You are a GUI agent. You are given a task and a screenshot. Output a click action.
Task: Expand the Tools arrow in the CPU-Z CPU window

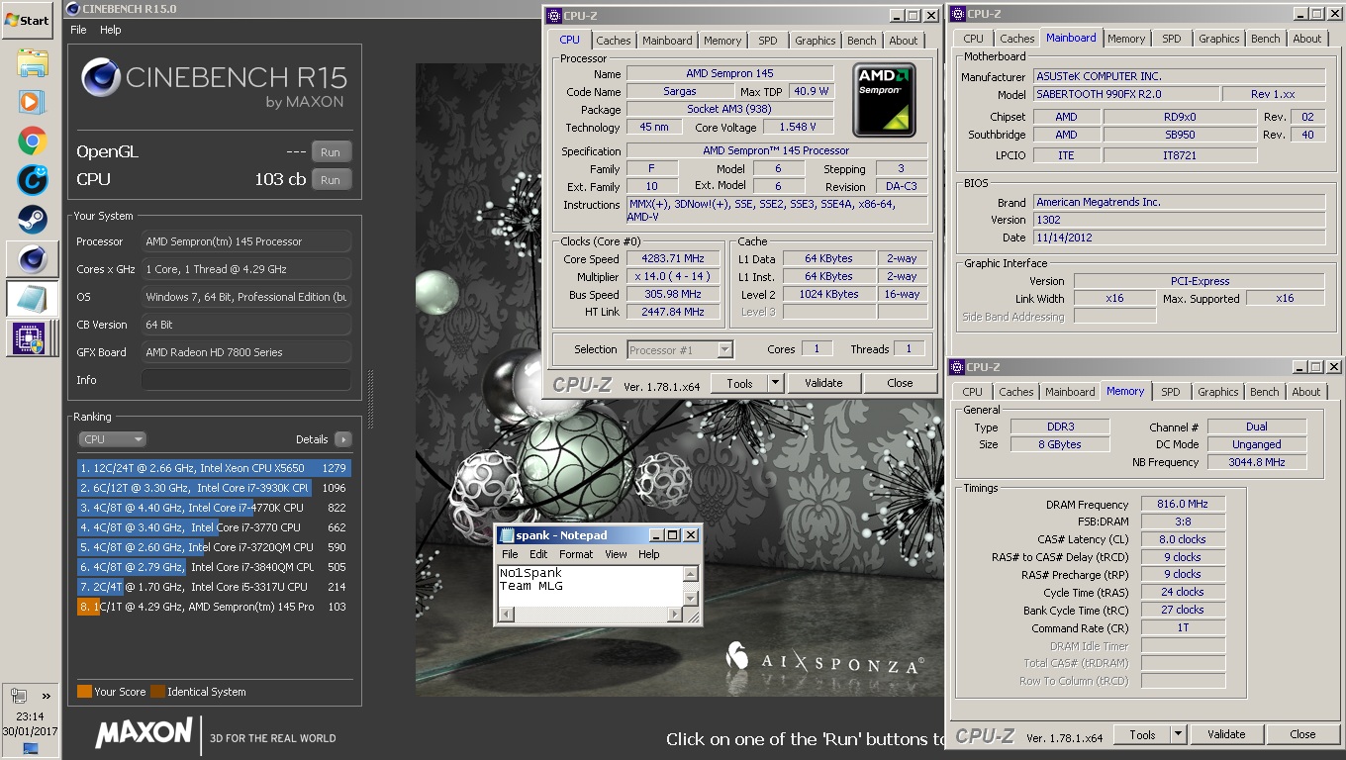pyautogui.click(x=775, y=383)
